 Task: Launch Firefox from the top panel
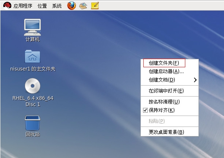[x=72, y=5]
